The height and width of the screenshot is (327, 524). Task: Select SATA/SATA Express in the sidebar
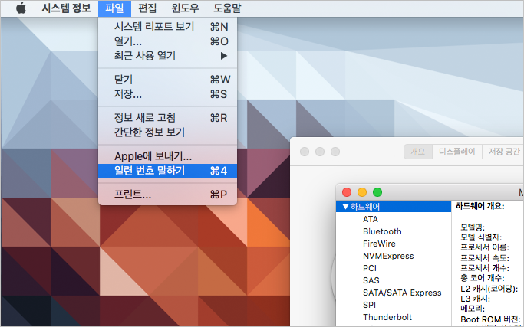pyautogui.click(x=402, y=293)
